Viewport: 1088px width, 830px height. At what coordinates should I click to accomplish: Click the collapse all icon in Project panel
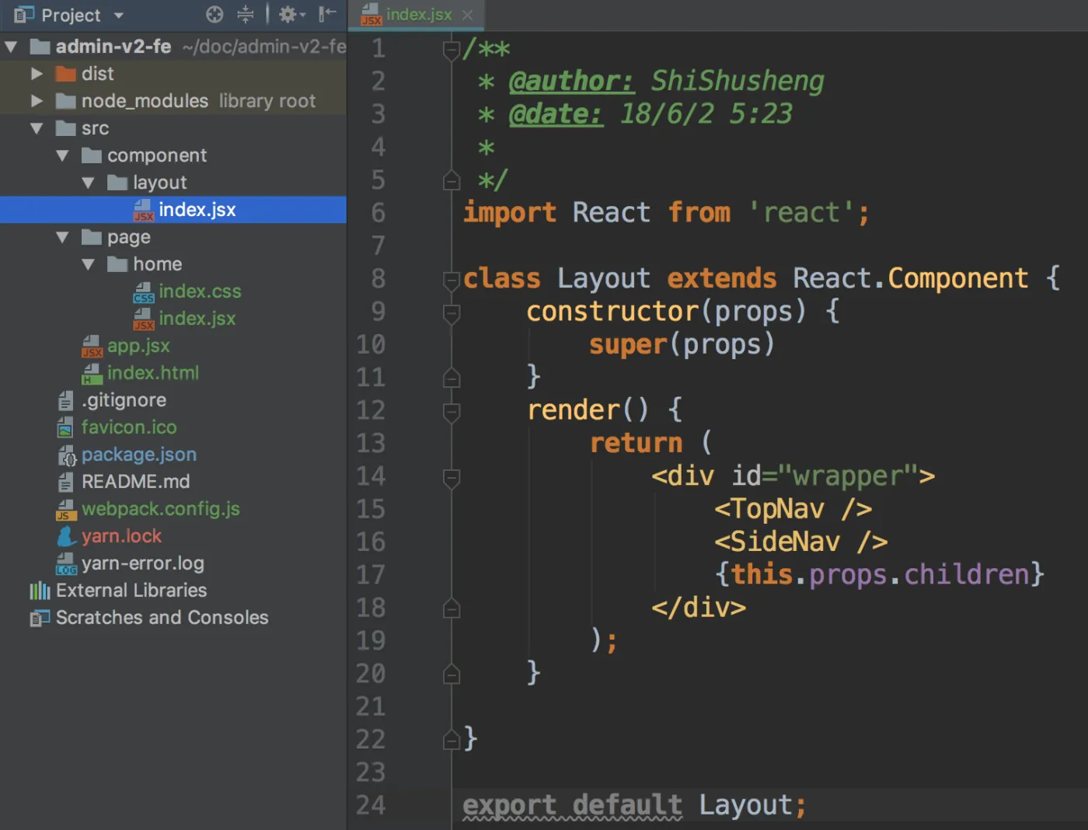[246, 14]
